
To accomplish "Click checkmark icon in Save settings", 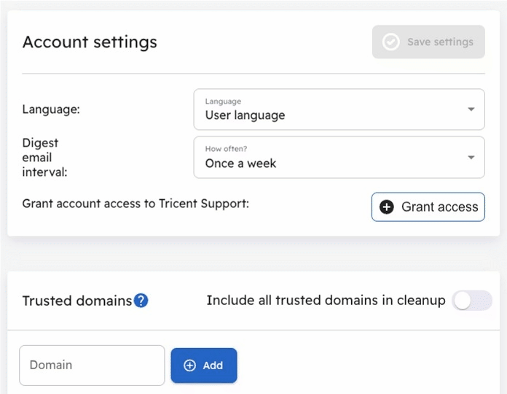I will coord(390,42).
